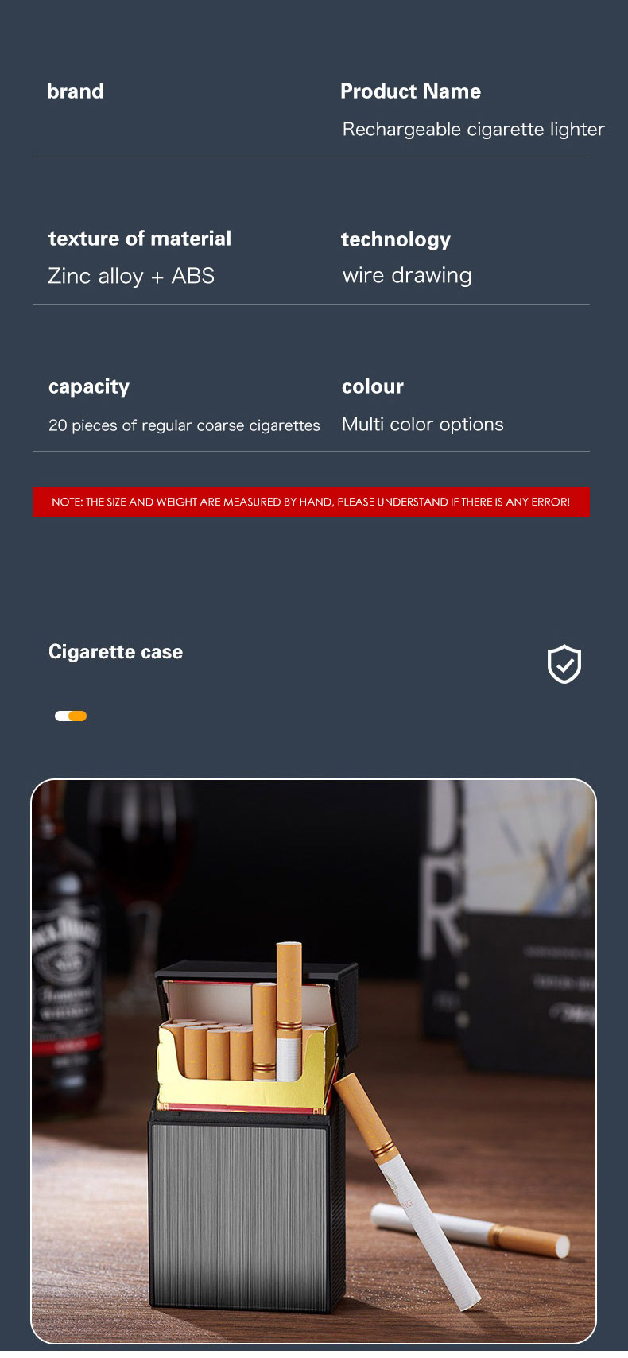Select the Zinc alloy + ABS value
628x1358 pixels.
(x=131, y=276)
